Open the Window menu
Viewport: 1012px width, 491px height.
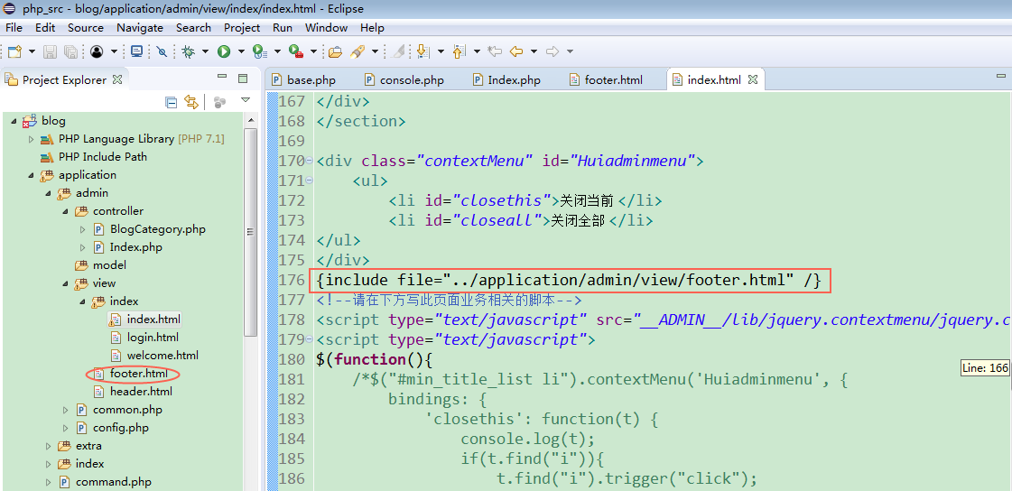click(x=326, y=28)
